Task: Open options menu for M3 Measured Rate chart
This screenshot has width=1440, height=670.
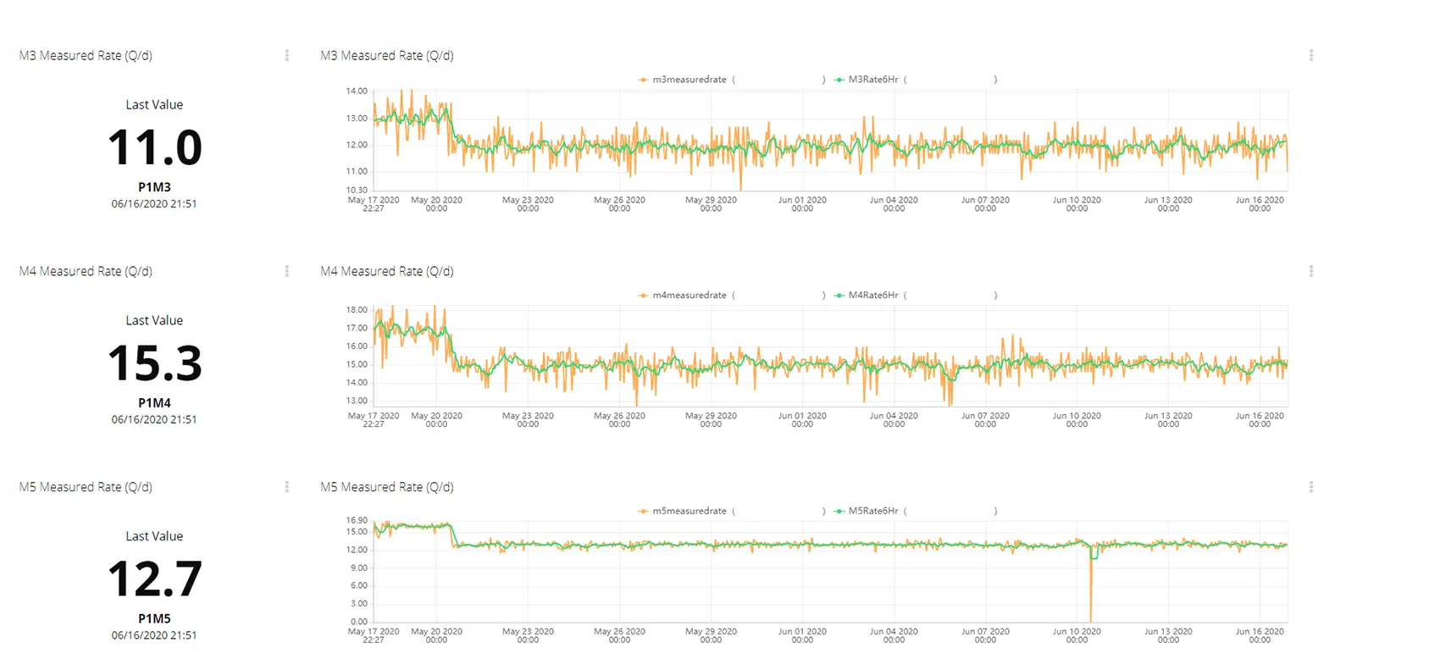Action: coord(1311,55)
